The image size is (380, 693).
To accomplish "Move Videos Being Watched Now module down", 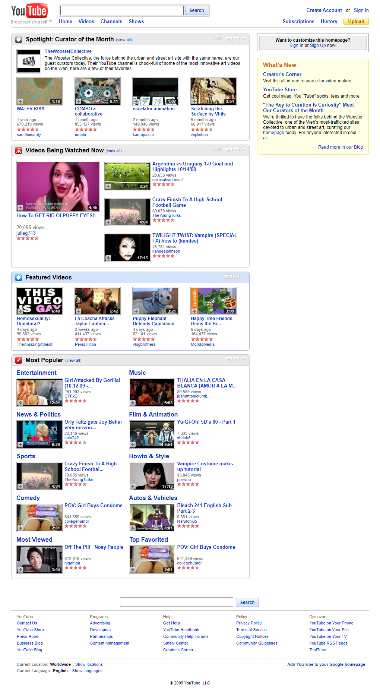I will [x=236, y=150].
